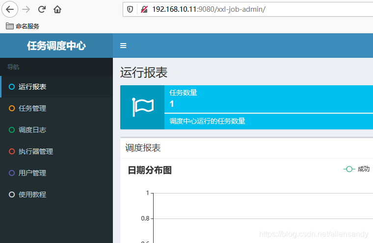Toggle the sidebar hamburger menu icon
373x243 pixels.
123,46
